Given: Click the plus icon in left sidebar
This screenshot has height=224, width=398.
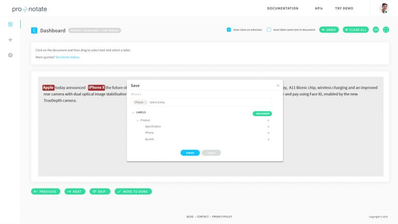Looking at the screenshot, I should pyautogui.click(x=10, y=40).
